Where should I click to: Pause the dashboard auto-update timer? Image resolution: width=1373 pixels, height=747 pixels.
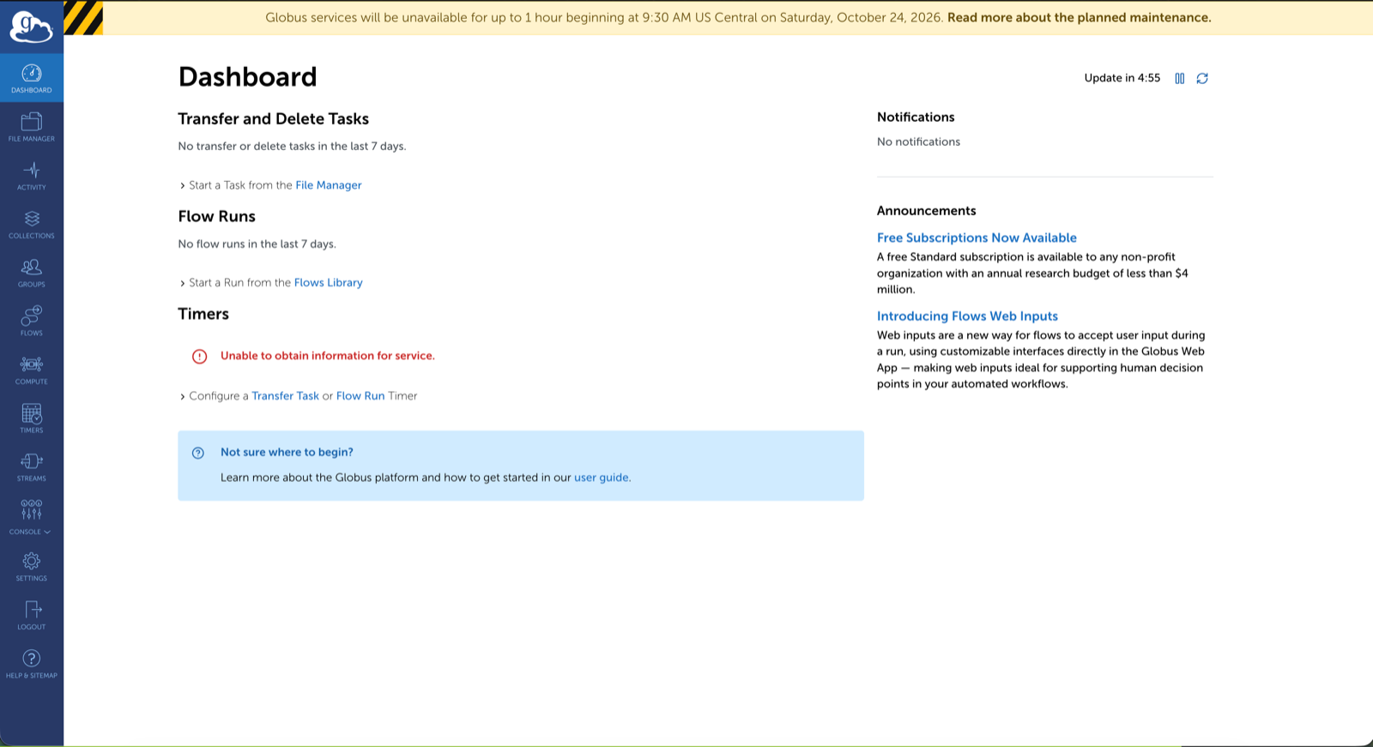click(1180, 78)
